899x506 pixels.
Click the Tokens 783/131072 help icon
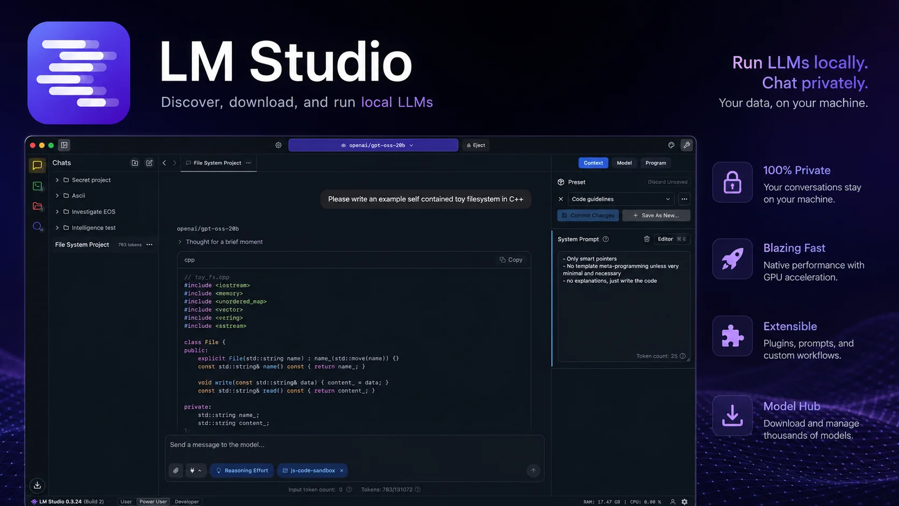pos(418,490)
